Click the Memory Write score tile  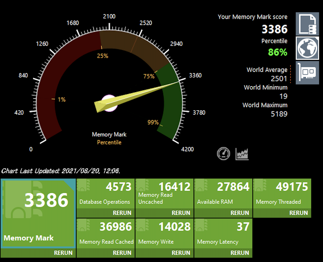164,234
